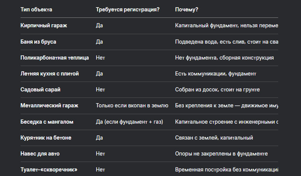Click 'Только если вкопан в землю' cell
This screenshot has width=301, height=176.
pos(133,105)
